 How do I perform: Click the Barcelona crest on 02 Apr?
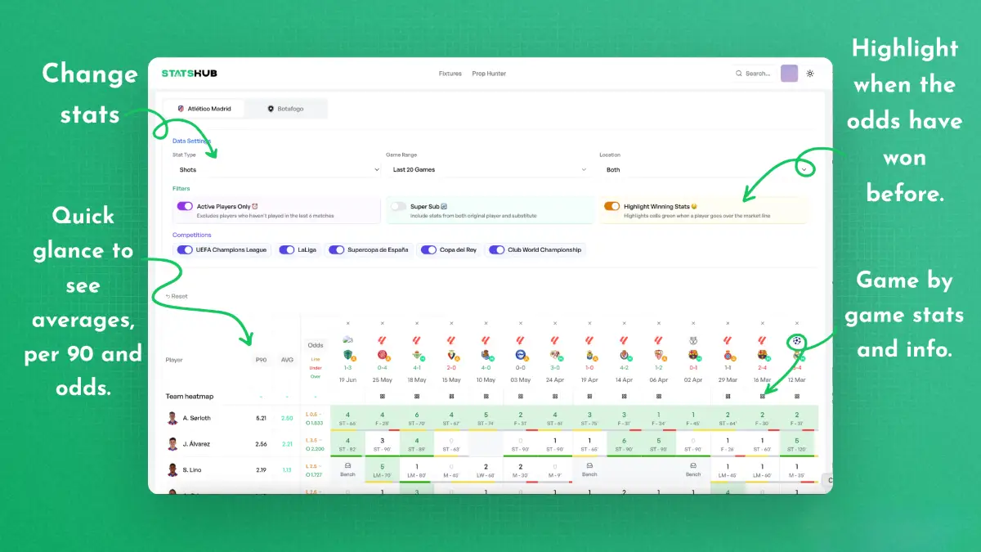[x=693, y=355]
